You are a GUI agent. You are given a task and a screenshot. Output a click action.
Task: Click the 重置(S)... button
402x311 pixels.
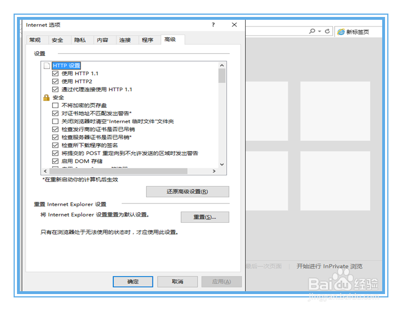tap(205, 217)
